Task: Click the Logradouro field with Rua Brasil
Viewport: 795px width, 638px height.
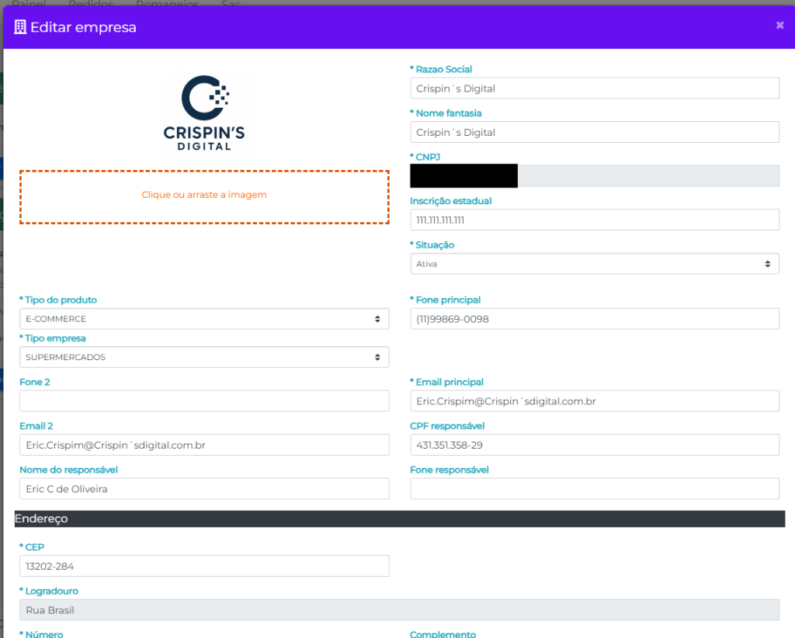Action: (399, 610)
